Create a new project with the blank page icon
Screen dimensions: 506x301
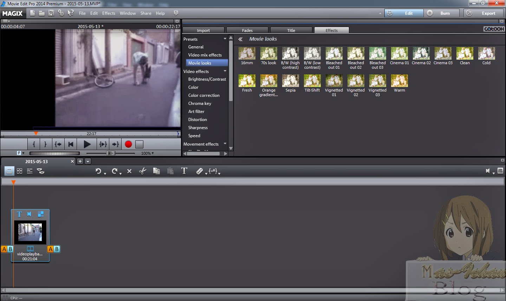pos(32,13)
